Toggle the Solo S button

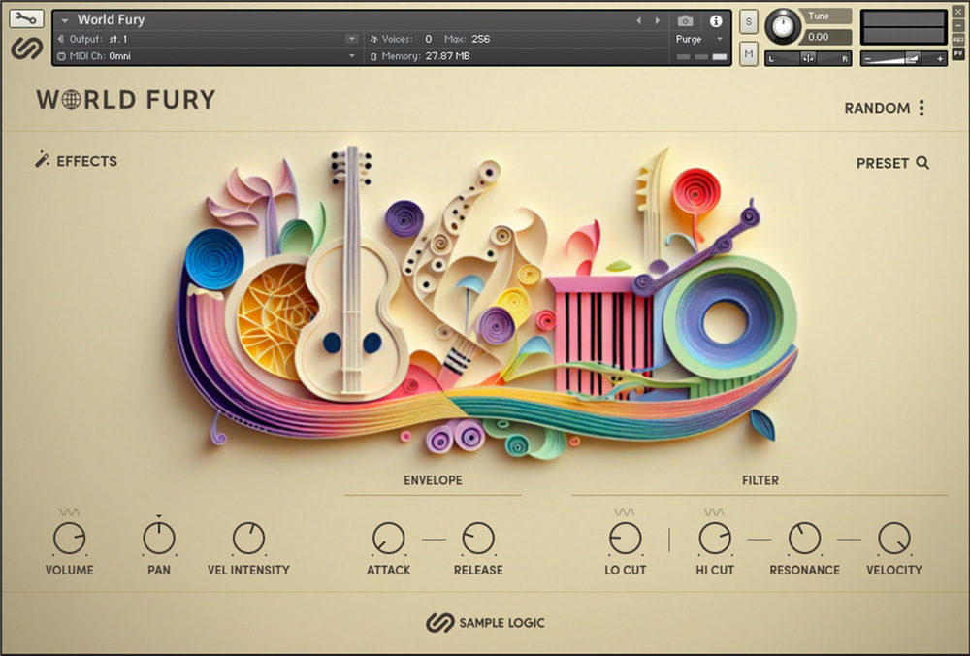748,21
